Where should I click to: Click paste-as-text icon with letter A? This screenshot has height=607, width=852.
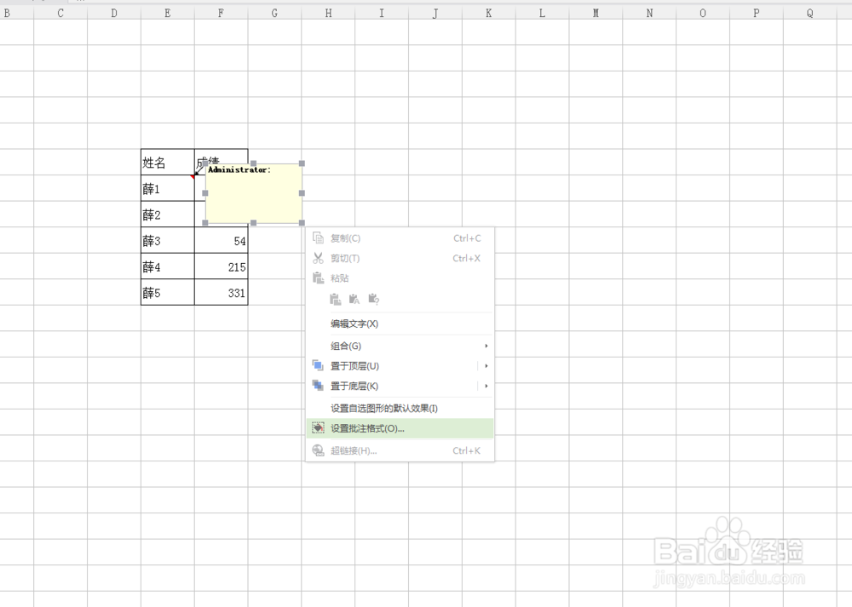point(354,299)
